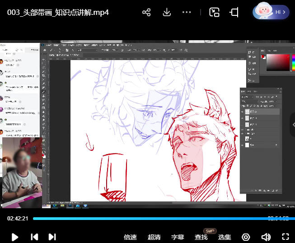This screenshot has height=243, width=295.
Task: Enter fullscreen mode
Action: [x=286, y=237]
